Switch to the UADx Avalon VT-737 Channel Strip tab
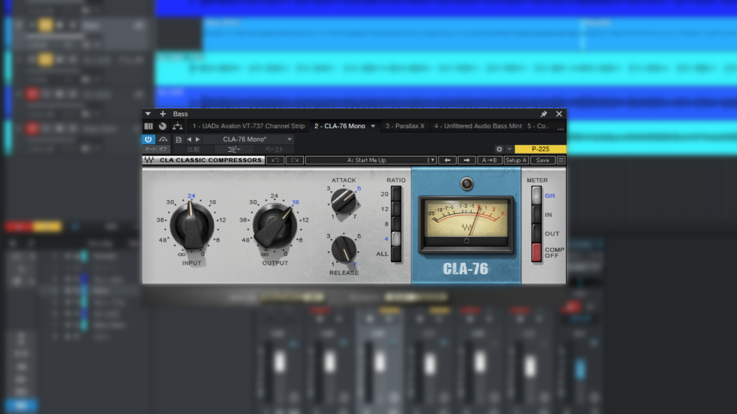Screen dimensions: 737x414 pyautogui.click(x=248, y=126)
